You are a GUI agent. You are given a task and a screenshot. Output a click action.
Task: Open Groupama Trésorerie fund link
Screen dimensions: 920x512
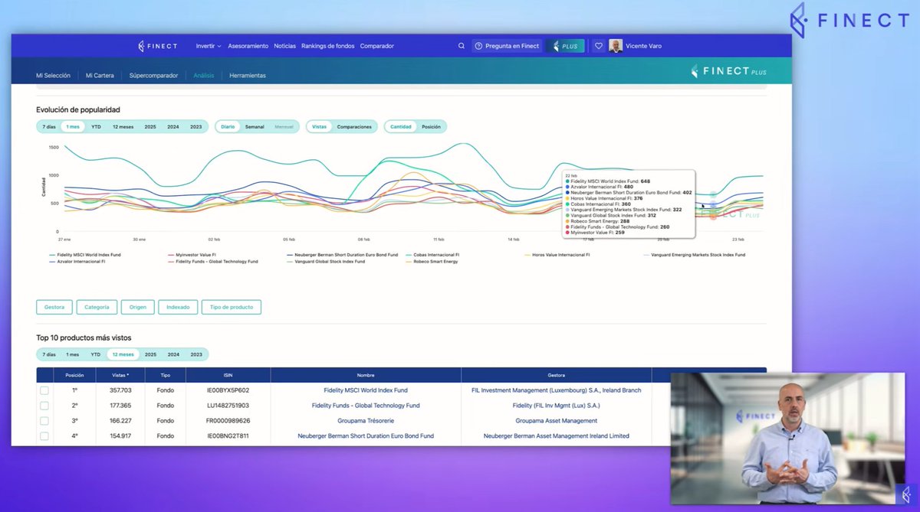[366, 421]
